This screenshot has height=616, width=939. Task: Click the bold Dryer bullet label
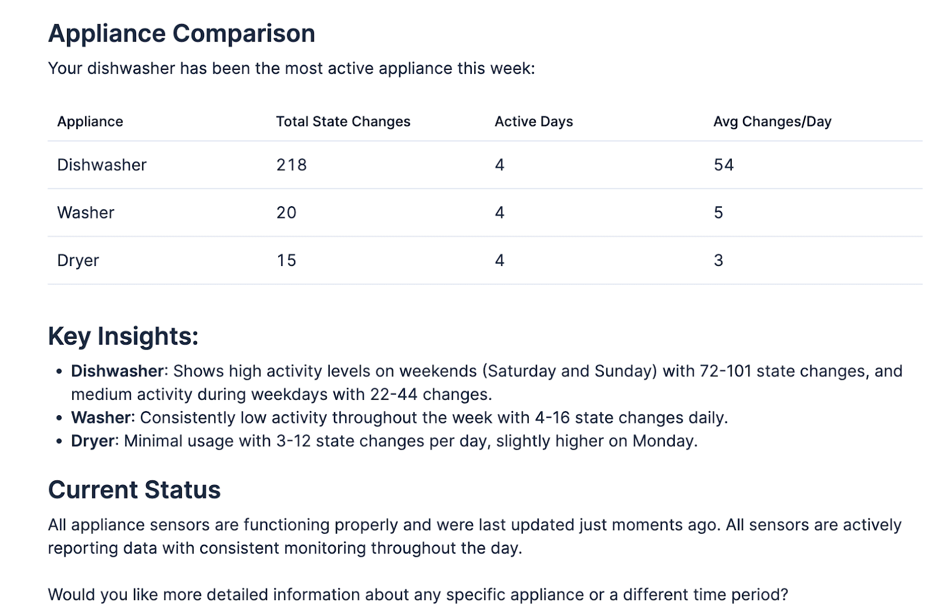click(x=92, y=441)
